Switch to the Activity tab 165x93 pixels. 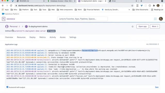(x=53, y=37)
